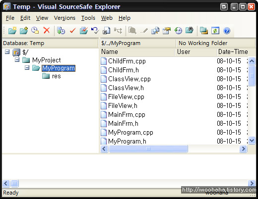The height and width of the screenshot is (199, 258).
Task: Click the Create Project toolbar icon
Action: pyautogui.click(x=12, y=31)
